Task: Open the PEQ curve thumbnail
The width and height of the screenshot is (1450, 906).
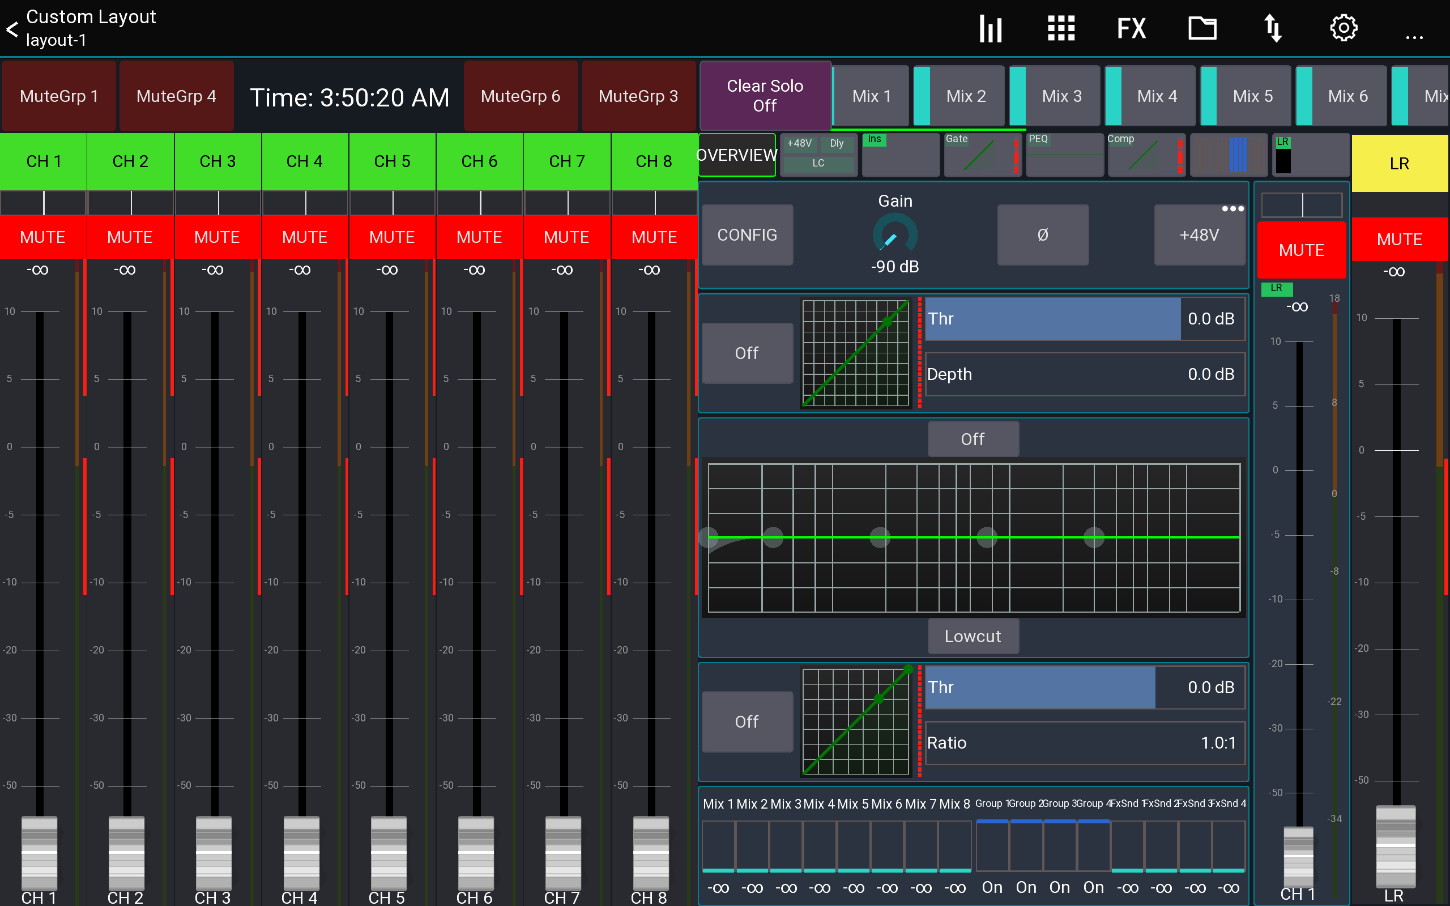Action: pyautogui.click(x=1065, y=155)
